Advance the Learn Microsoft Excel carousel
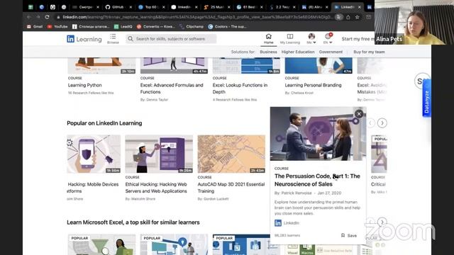This screenshot has height=255, width=454. tap(382, 222)
